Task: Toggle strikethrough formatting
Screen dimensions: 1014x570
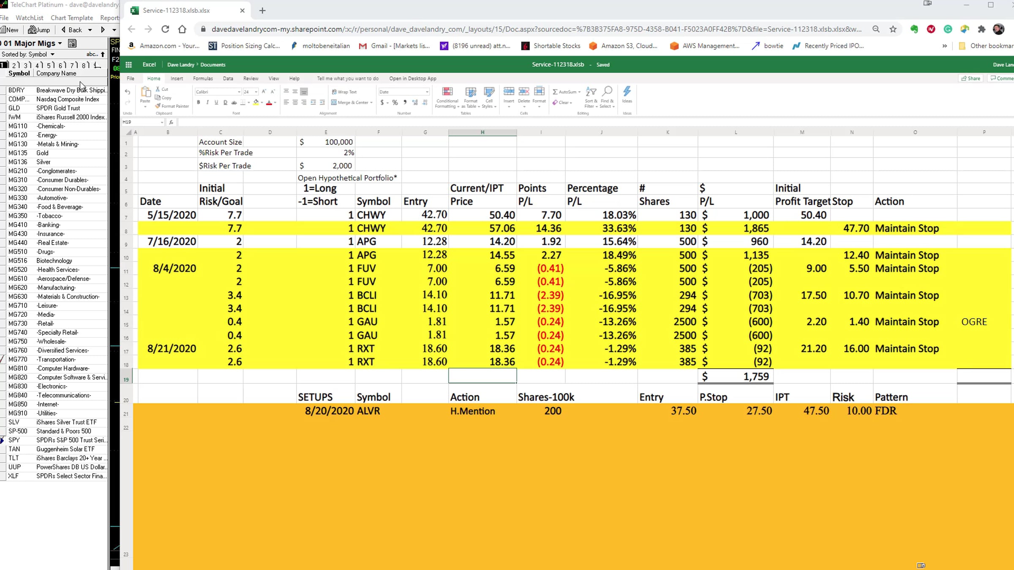Action: [x=234, y=102]
